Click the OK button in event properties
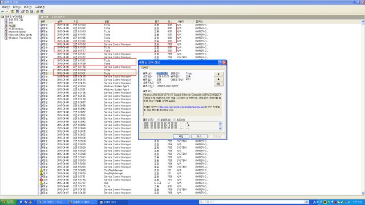365x205 pixels. point(181,136)
